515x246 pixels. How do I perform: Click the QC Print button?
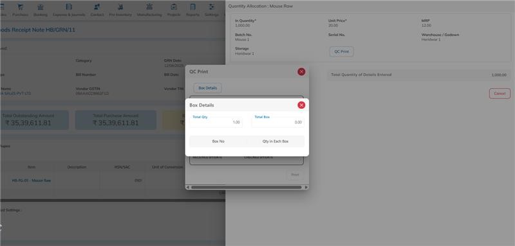point(342,52)
